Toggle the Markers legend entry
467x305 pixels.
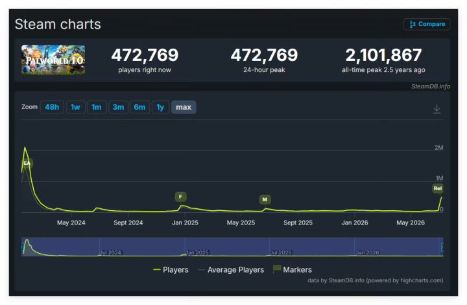(x=292, y=269)
